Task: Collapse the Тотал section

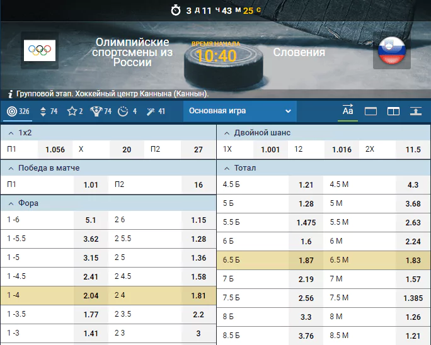Action: [x=323, y=168]
